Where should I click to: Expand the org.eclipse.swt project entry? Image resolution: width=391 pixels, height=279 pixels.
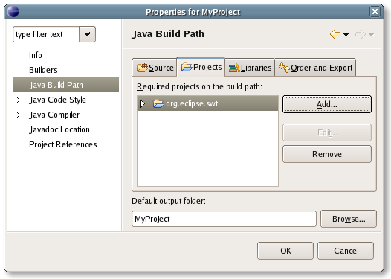tap(143, 103)
